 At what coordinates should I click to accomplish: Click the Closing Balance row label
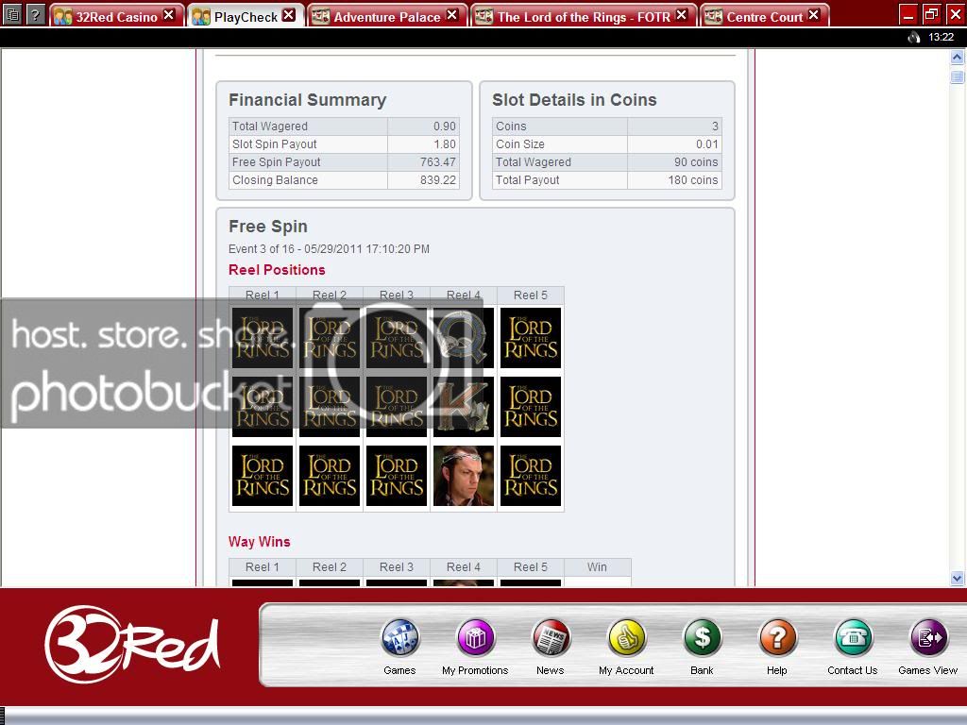tap(275, 180)
